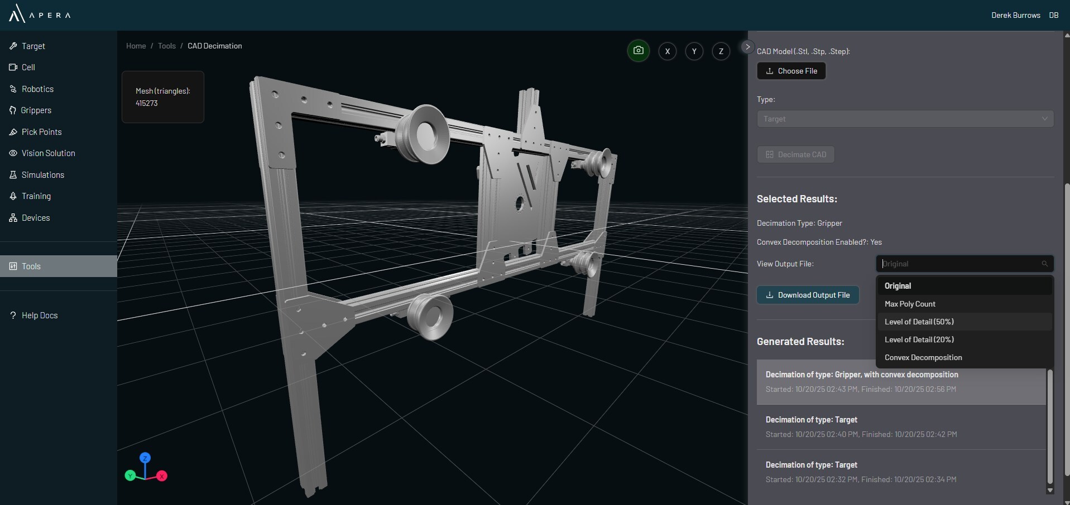Screen dimensions: 1070x505
Task: Click the Mesh triangles count 415273
Action: click(147, 104)
